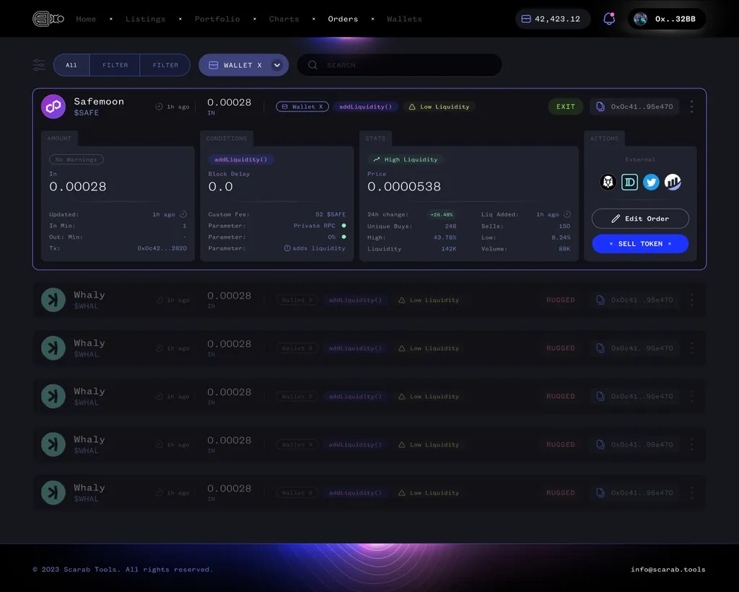Open the Twitter external link
Image resolution: width=739 pixels, height=592 pixels.
point(651,182)
